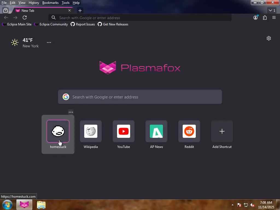This screenshot has height=210, width=280.
Task: Open homestuck tile options ellipsis
Action: coord(71,112)
